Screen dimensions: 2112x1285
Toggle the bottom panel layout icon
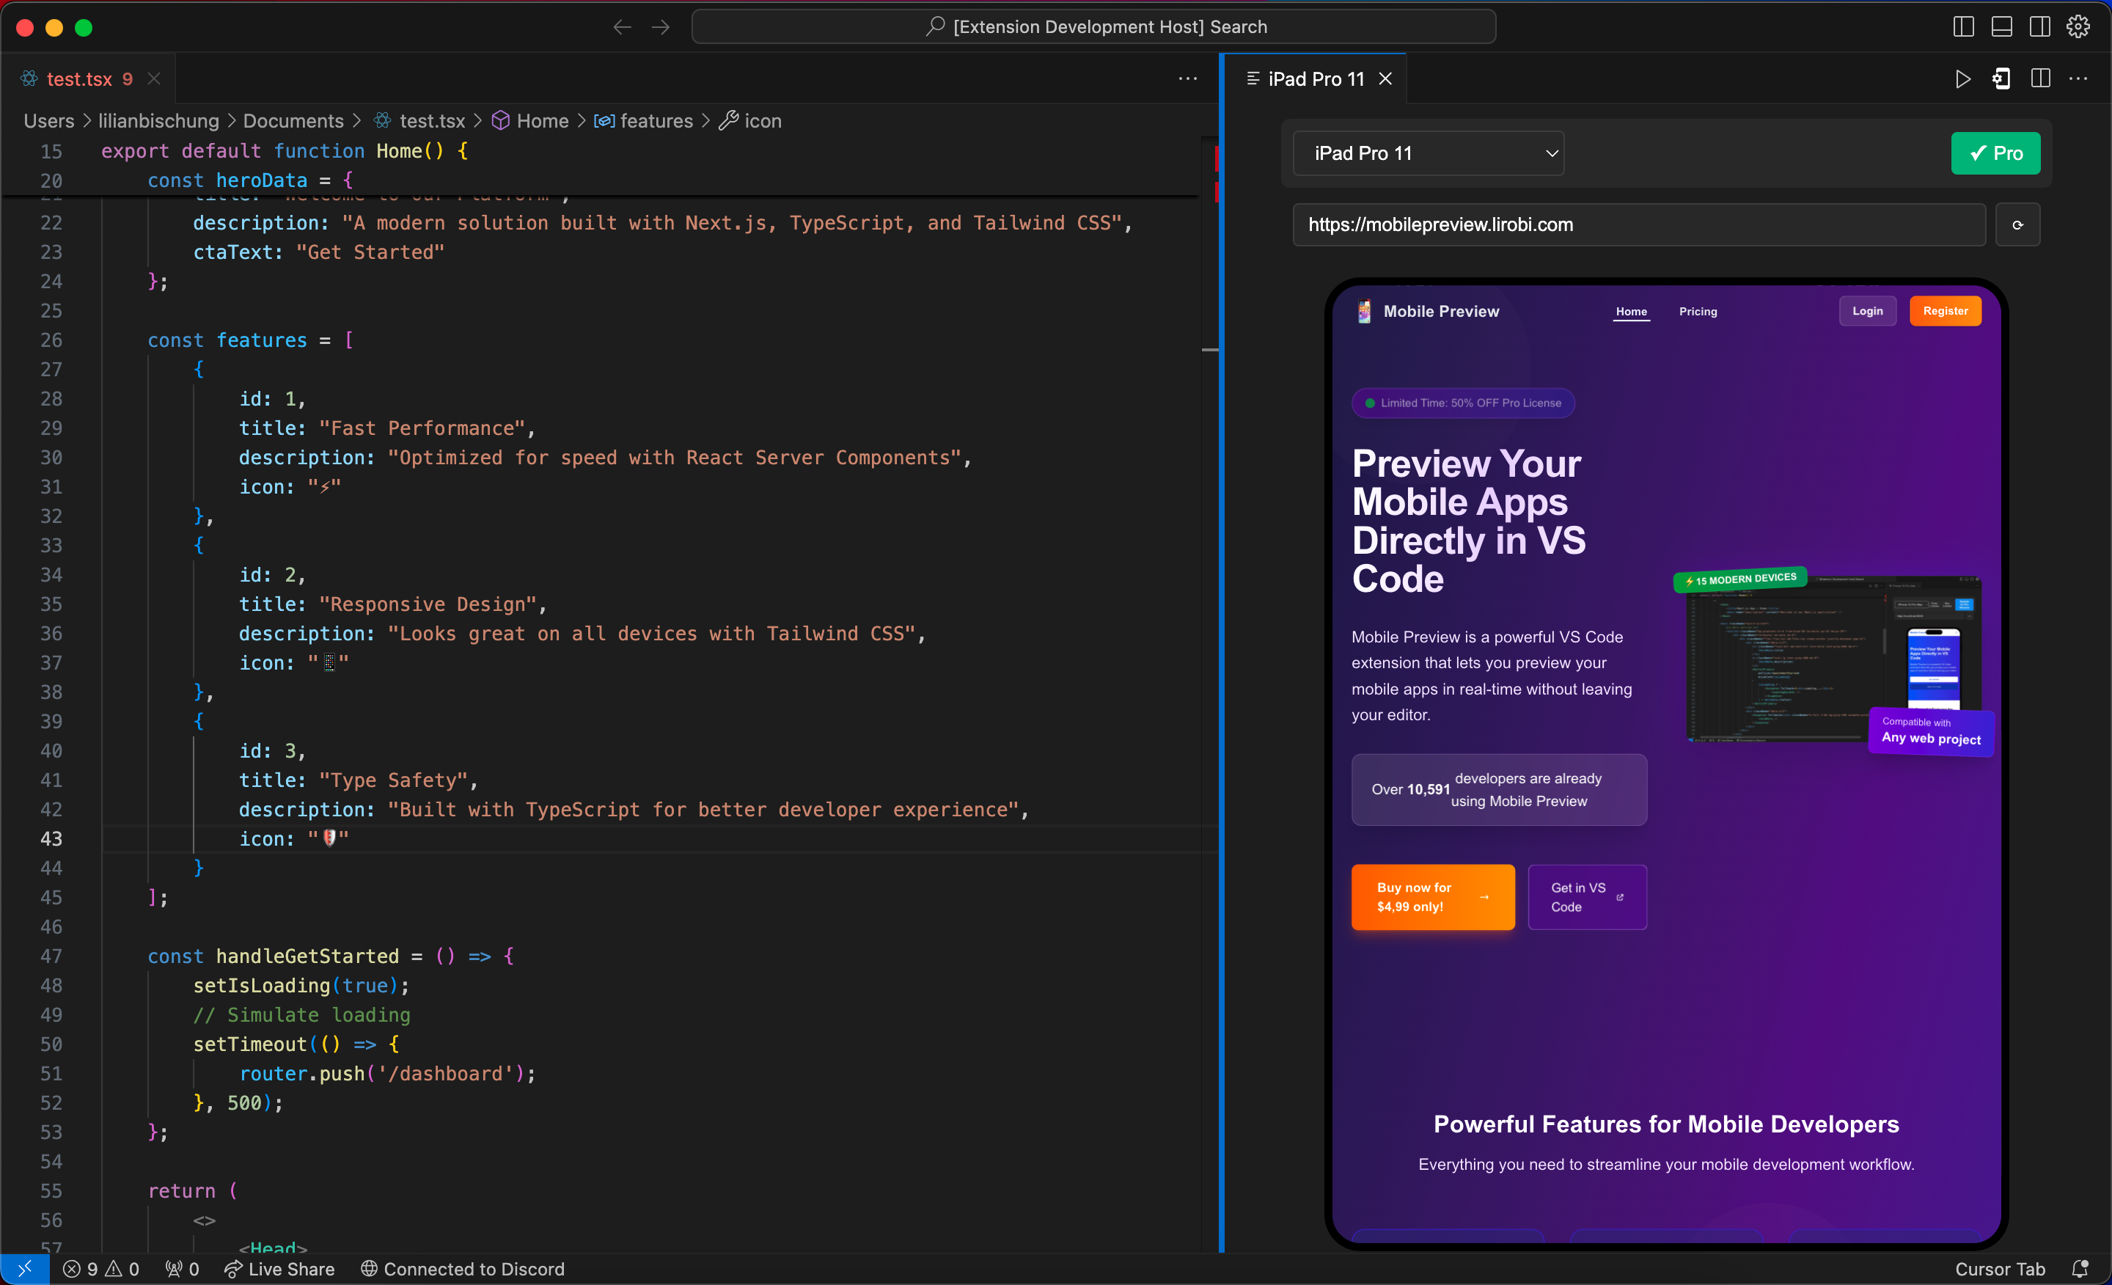[x=2001, y=26]
